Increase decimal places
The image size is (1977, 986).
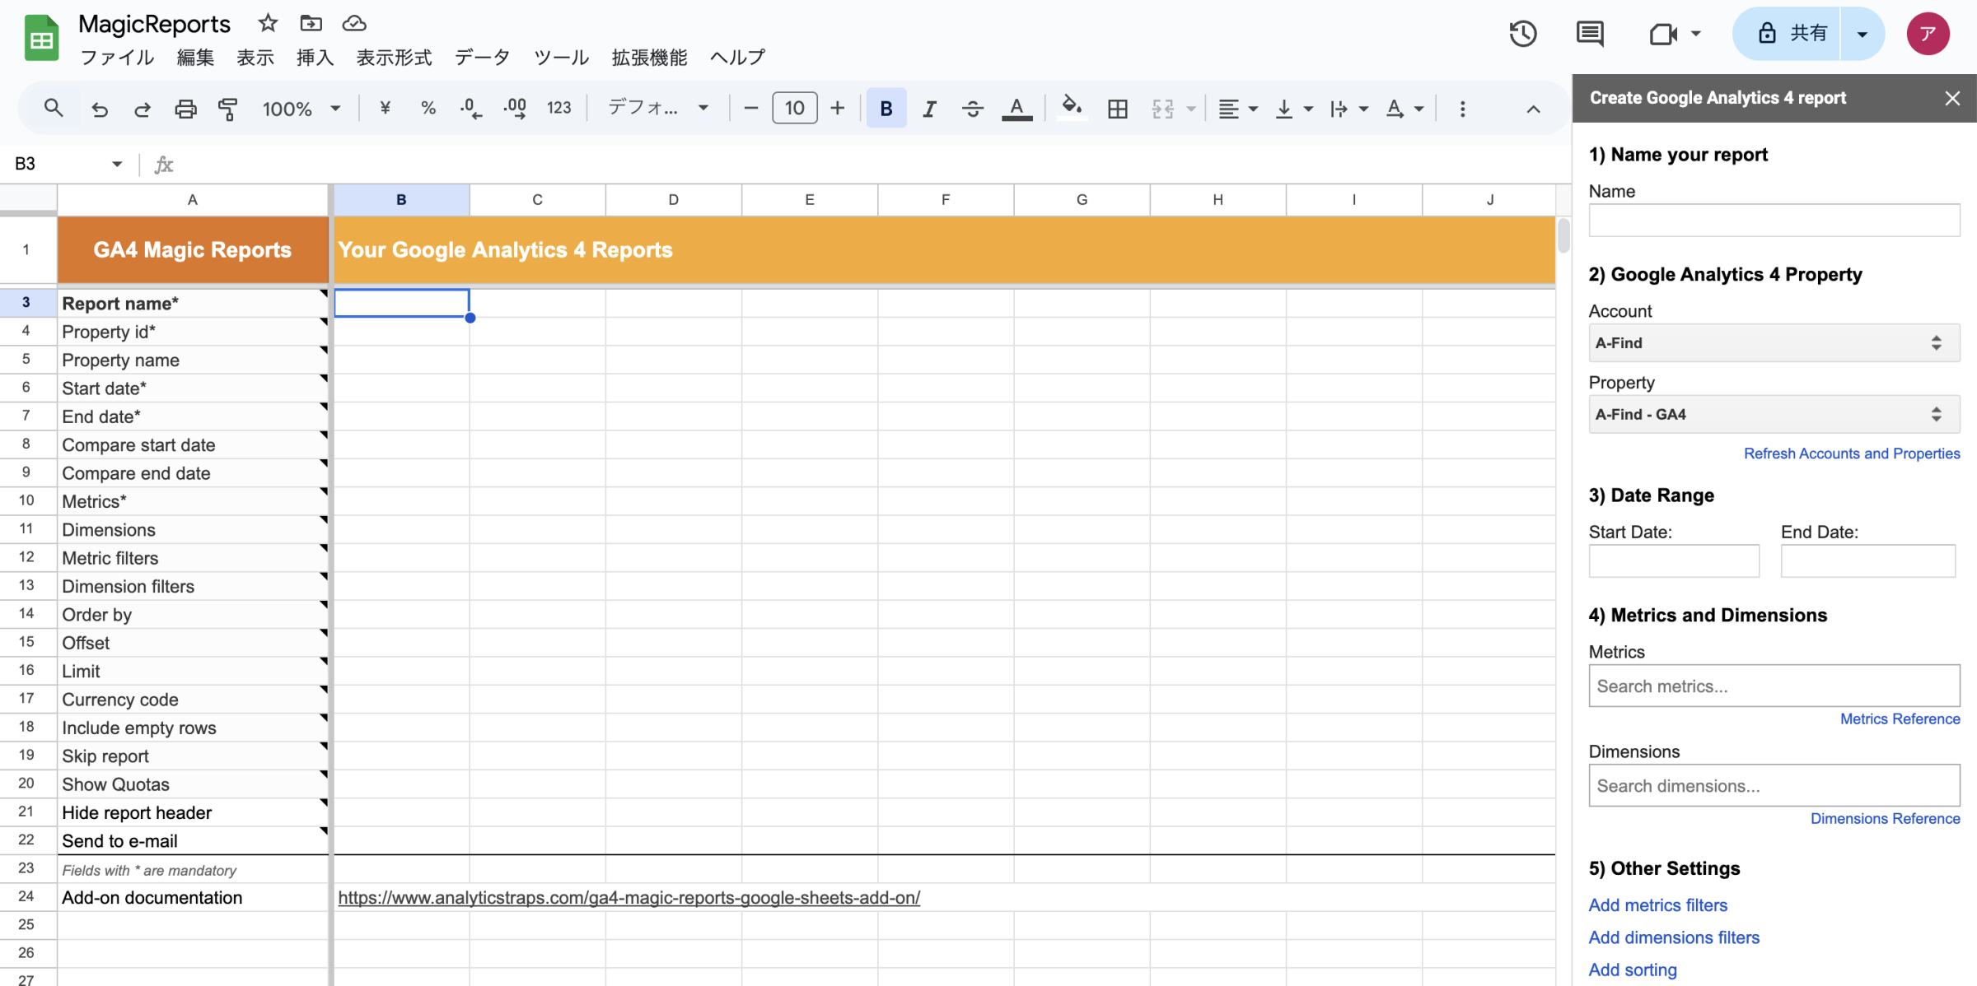[515, 108]
